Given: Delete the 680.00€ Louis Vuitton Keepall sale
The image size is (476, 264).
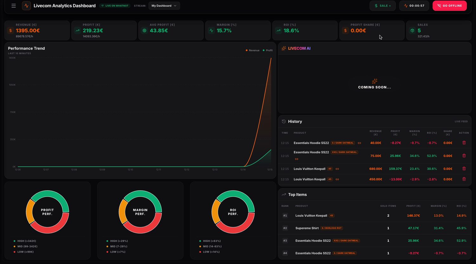Looking at the screenshot, I should pos(464,169).
